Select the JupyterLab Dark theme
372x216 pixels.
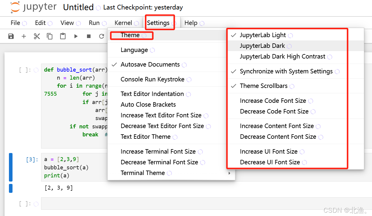tap(296, 46)
